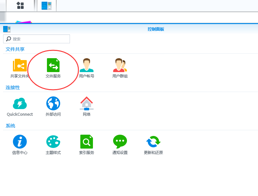Open the 用户帐号 user account icon
This screenshot has width=258, height=196.
pyautogui.click(x=87, y=65)
